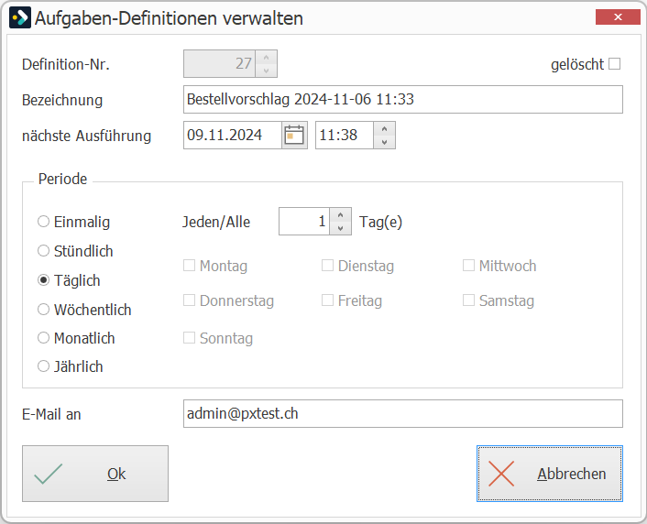Click the E-Mail an label

pos(51,414)
